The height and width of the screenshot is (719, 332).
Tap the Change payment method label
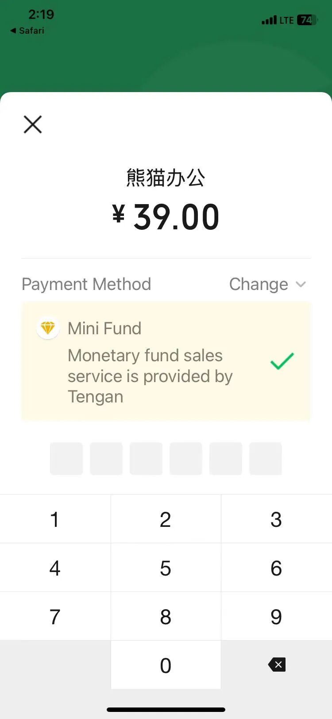tap(259, 284)
